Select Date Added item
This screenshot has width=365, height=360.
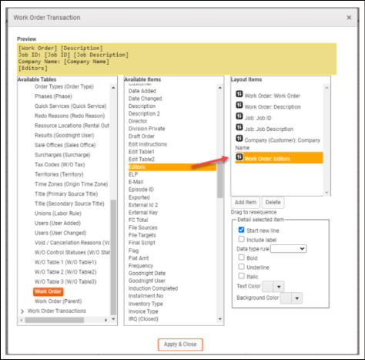click(142, 91)
